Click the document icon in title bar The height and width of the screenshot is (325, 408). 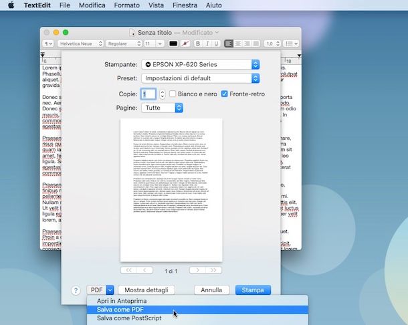132,33
